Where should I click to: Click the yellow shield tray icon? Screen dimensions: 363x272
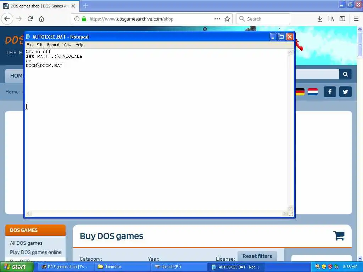click(x=324, y=267)
